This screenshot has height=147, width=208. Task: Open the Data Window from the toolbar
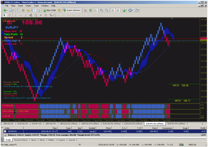pyautogui.click(x=23, y=10)
